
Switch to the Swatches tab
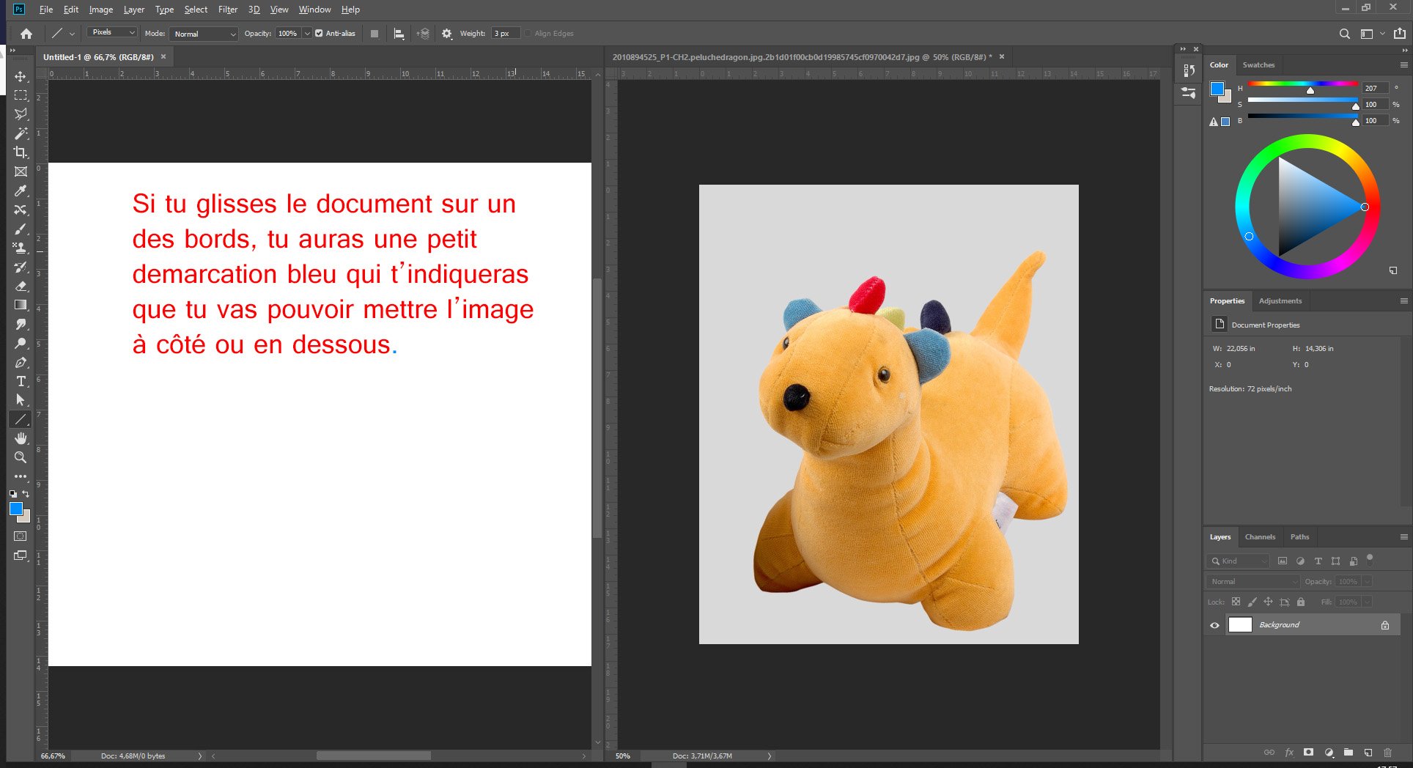pos(1258,65)
